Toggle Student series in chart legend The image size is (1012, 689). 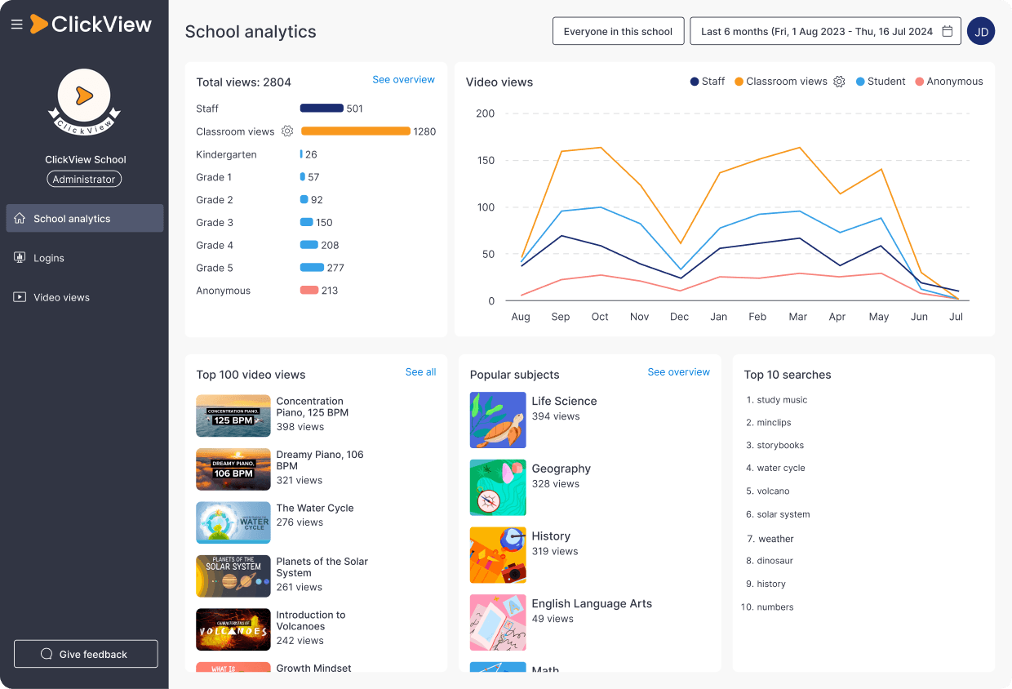(x=881, y=81)
